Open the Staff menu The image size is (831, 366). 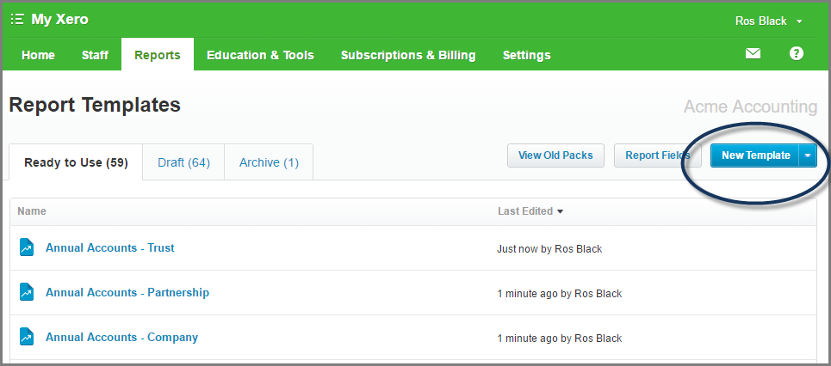tap(95, 55)
